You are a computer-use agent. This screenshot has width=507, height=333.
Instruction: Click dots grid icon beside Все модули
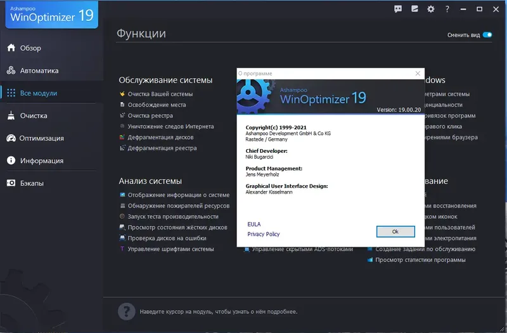coord(11,93)
